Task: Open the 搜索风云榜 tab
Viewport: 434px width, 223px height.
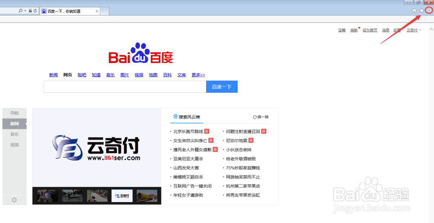Action: point(187,117)
